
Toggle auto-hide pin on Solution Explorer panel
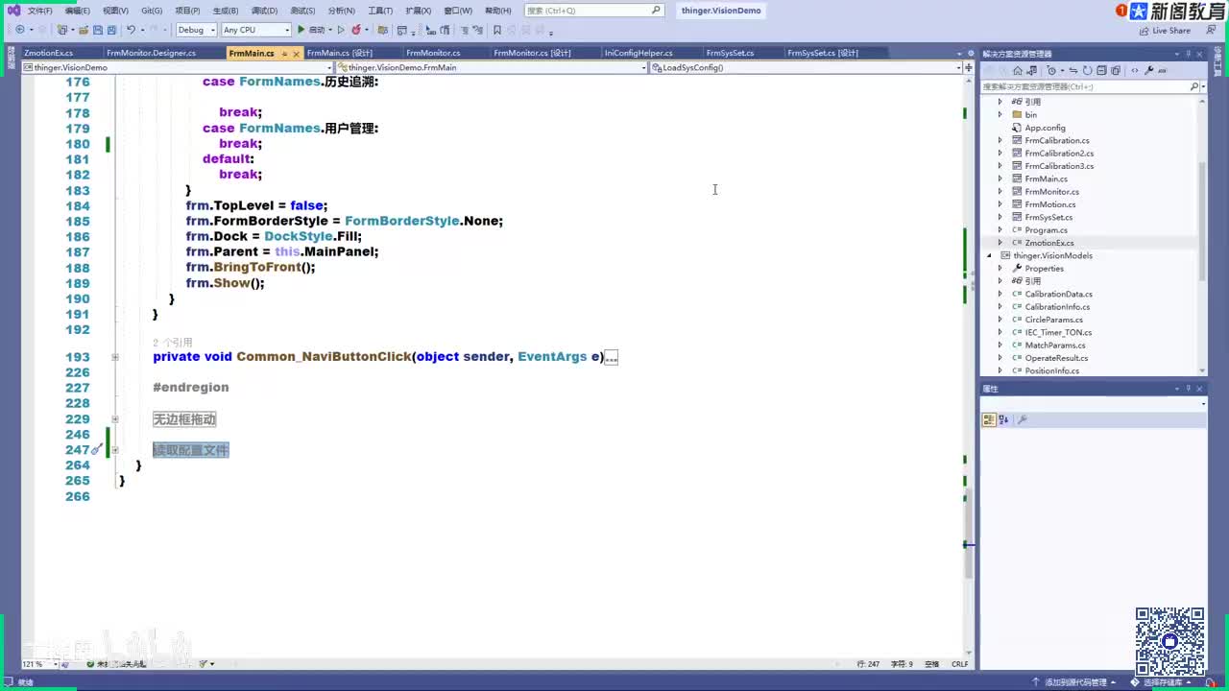(1188, 54)
